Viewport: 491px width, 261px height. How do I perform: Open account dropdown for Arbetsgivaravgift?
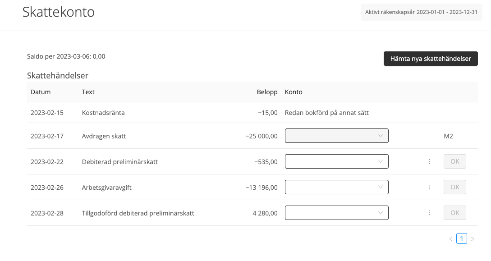coord(337,187)
